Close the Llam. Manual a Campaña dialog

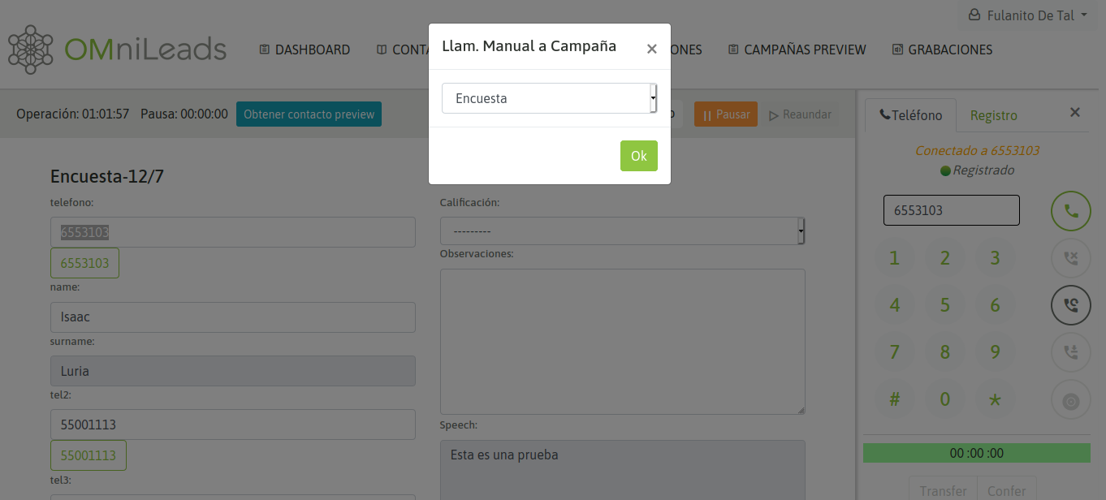click(x=651, y=49)
